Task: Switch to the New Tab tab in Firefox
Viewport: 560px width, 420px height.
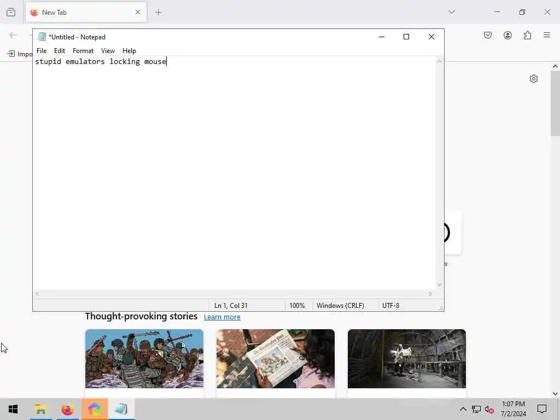Action: click(x=86, y=13)
